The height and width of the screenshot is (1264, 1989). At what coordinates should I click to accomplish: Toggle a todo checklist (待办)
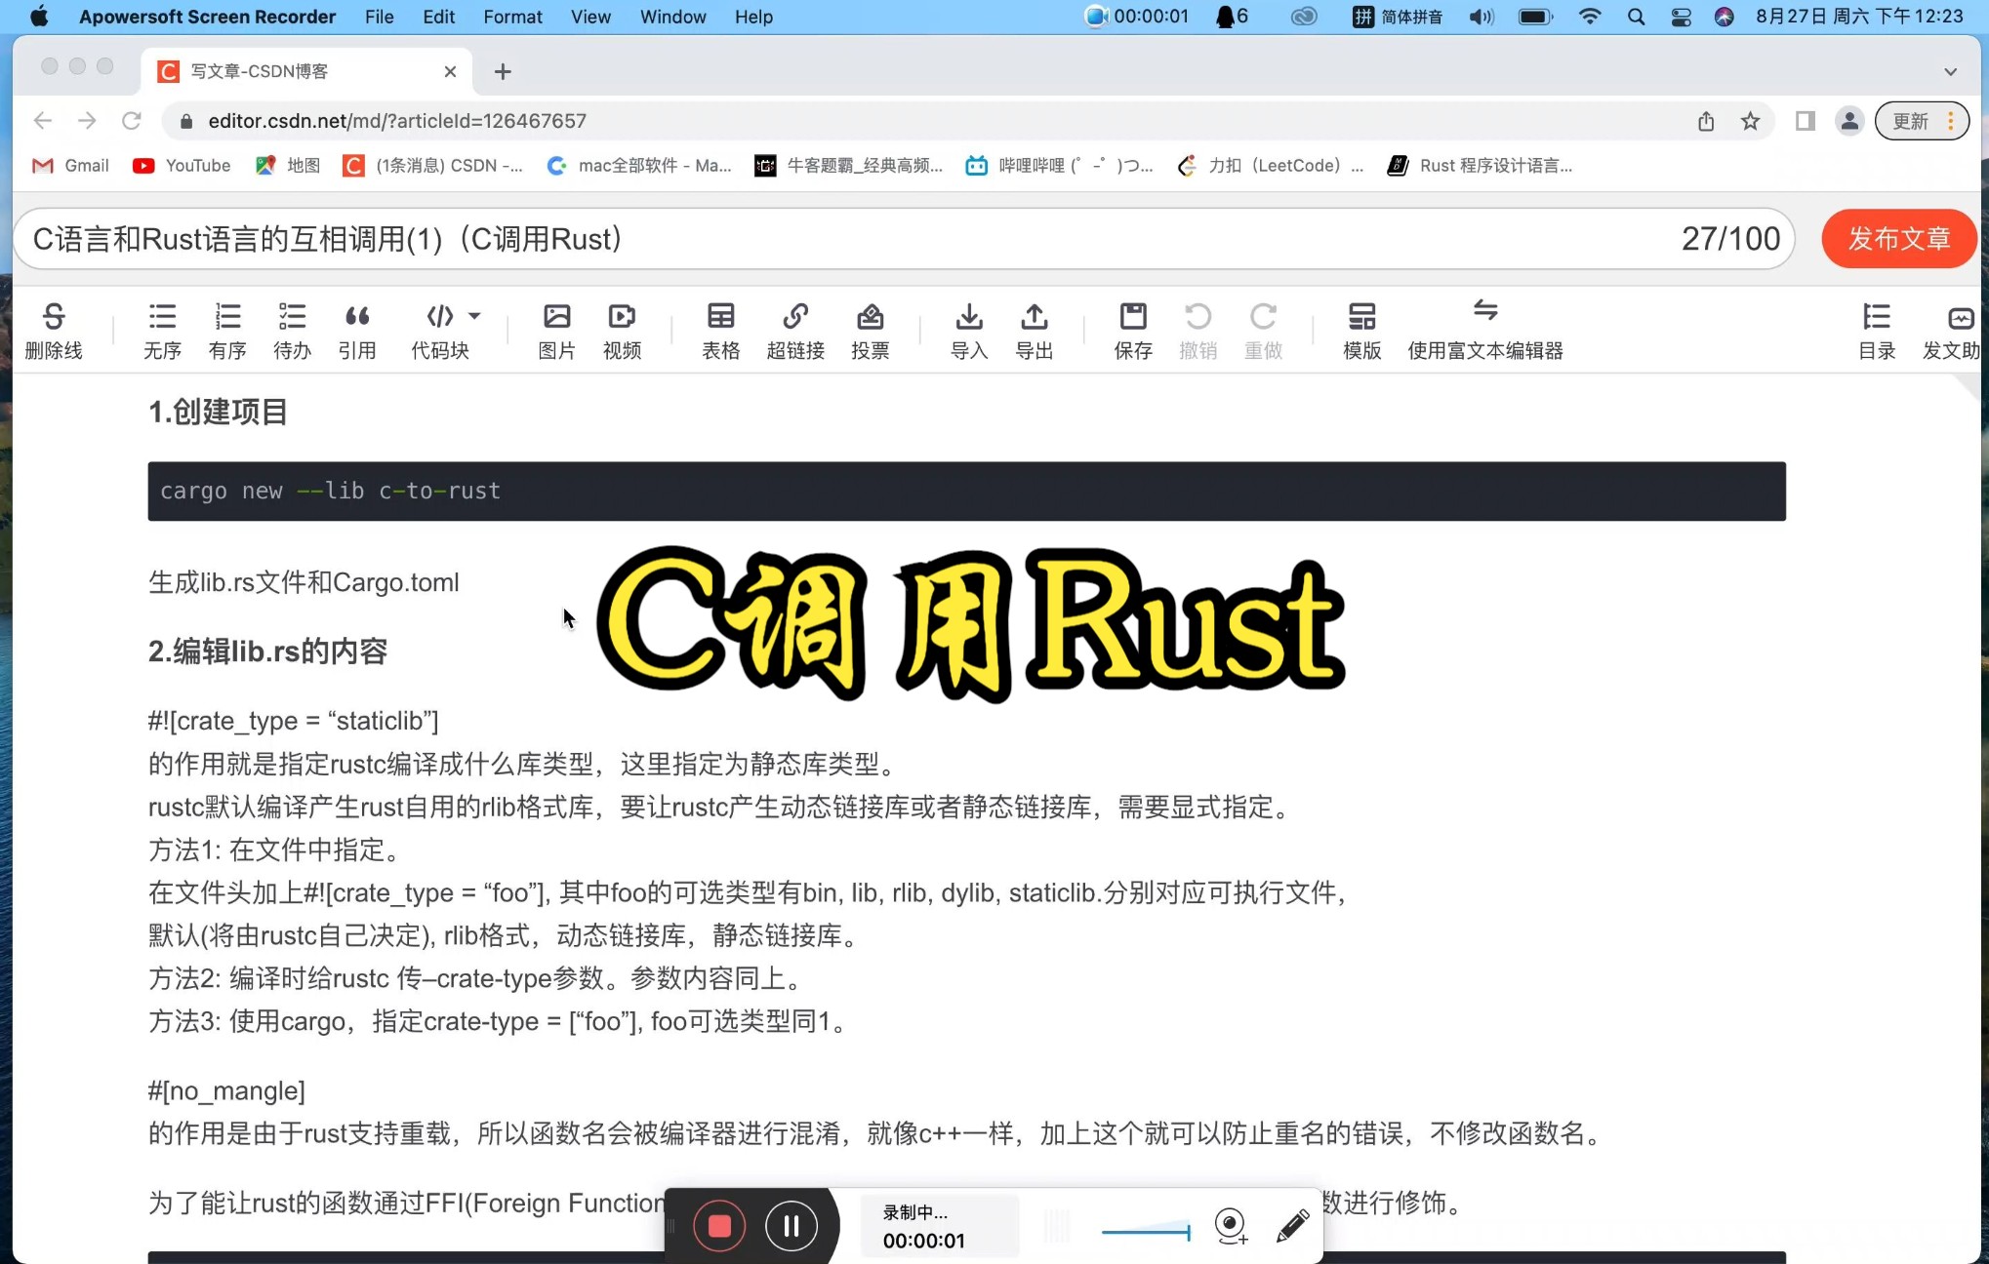pos(292,330)
